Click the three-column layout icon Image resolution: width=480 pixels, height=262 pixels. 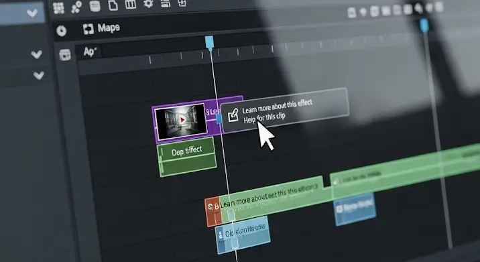coord(131,5)
